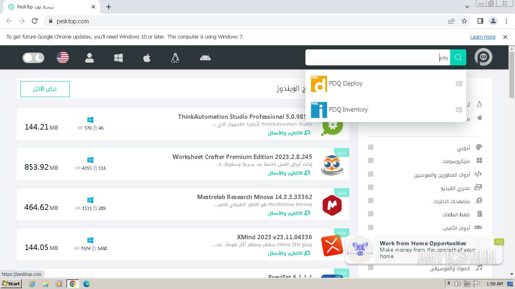Click the XMind red X icon
The image size is (515, 289).
point(332,245)
